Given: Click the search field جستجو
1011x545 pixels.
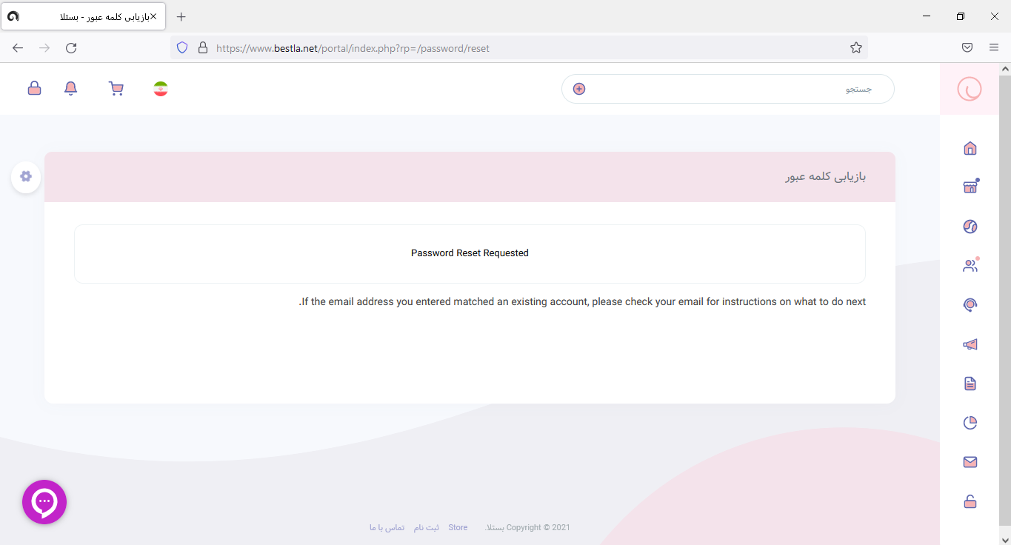Looking at the screenshot, I should [728, 89].
